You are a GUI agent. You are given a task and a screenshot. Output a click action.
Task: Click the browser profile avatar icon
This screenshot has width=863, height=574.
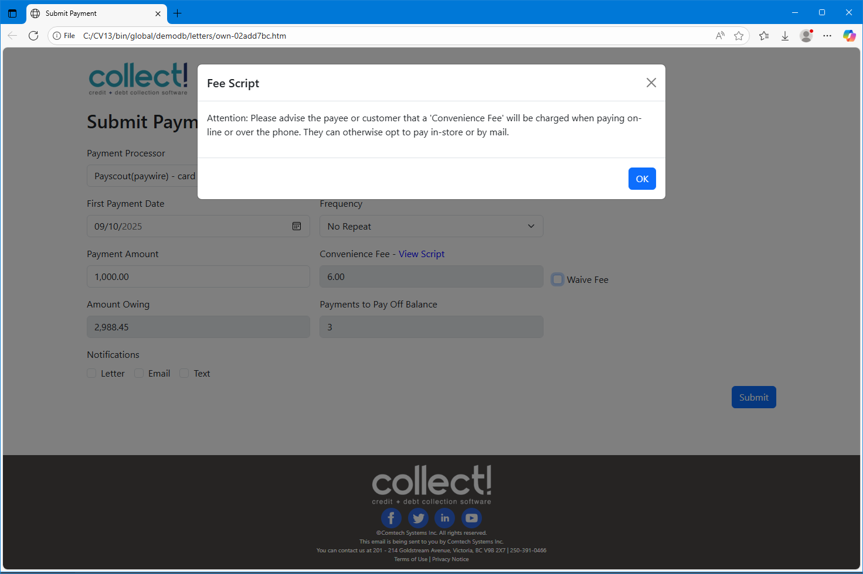tap(806, 36)
